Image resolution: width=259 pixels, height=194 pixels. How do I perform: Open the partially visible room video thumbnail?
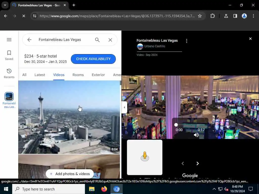click(x=69, y=166)
